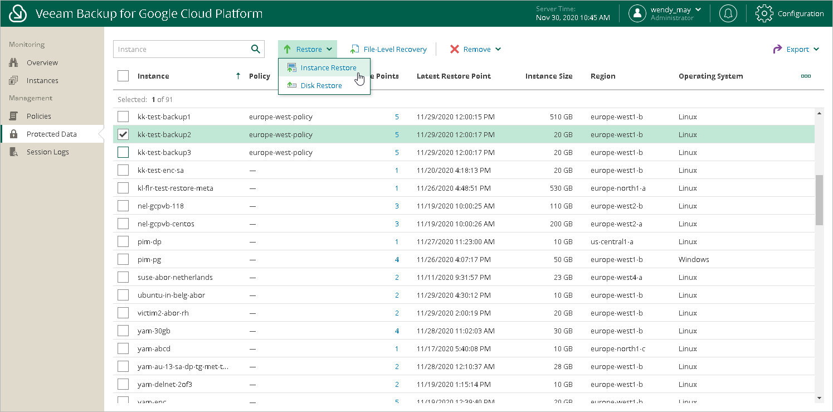Click the vertical scrollbar thumb
Viewport: 833px width, 412px height.
(819, 200)
